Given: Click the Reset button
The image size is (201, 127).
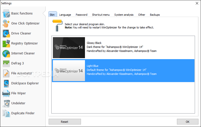Looking at the screenshot, I should tap(65, 122).
